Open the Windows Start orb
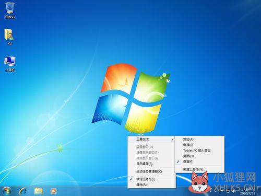This screenshot has width=261, height=196. 7,191
